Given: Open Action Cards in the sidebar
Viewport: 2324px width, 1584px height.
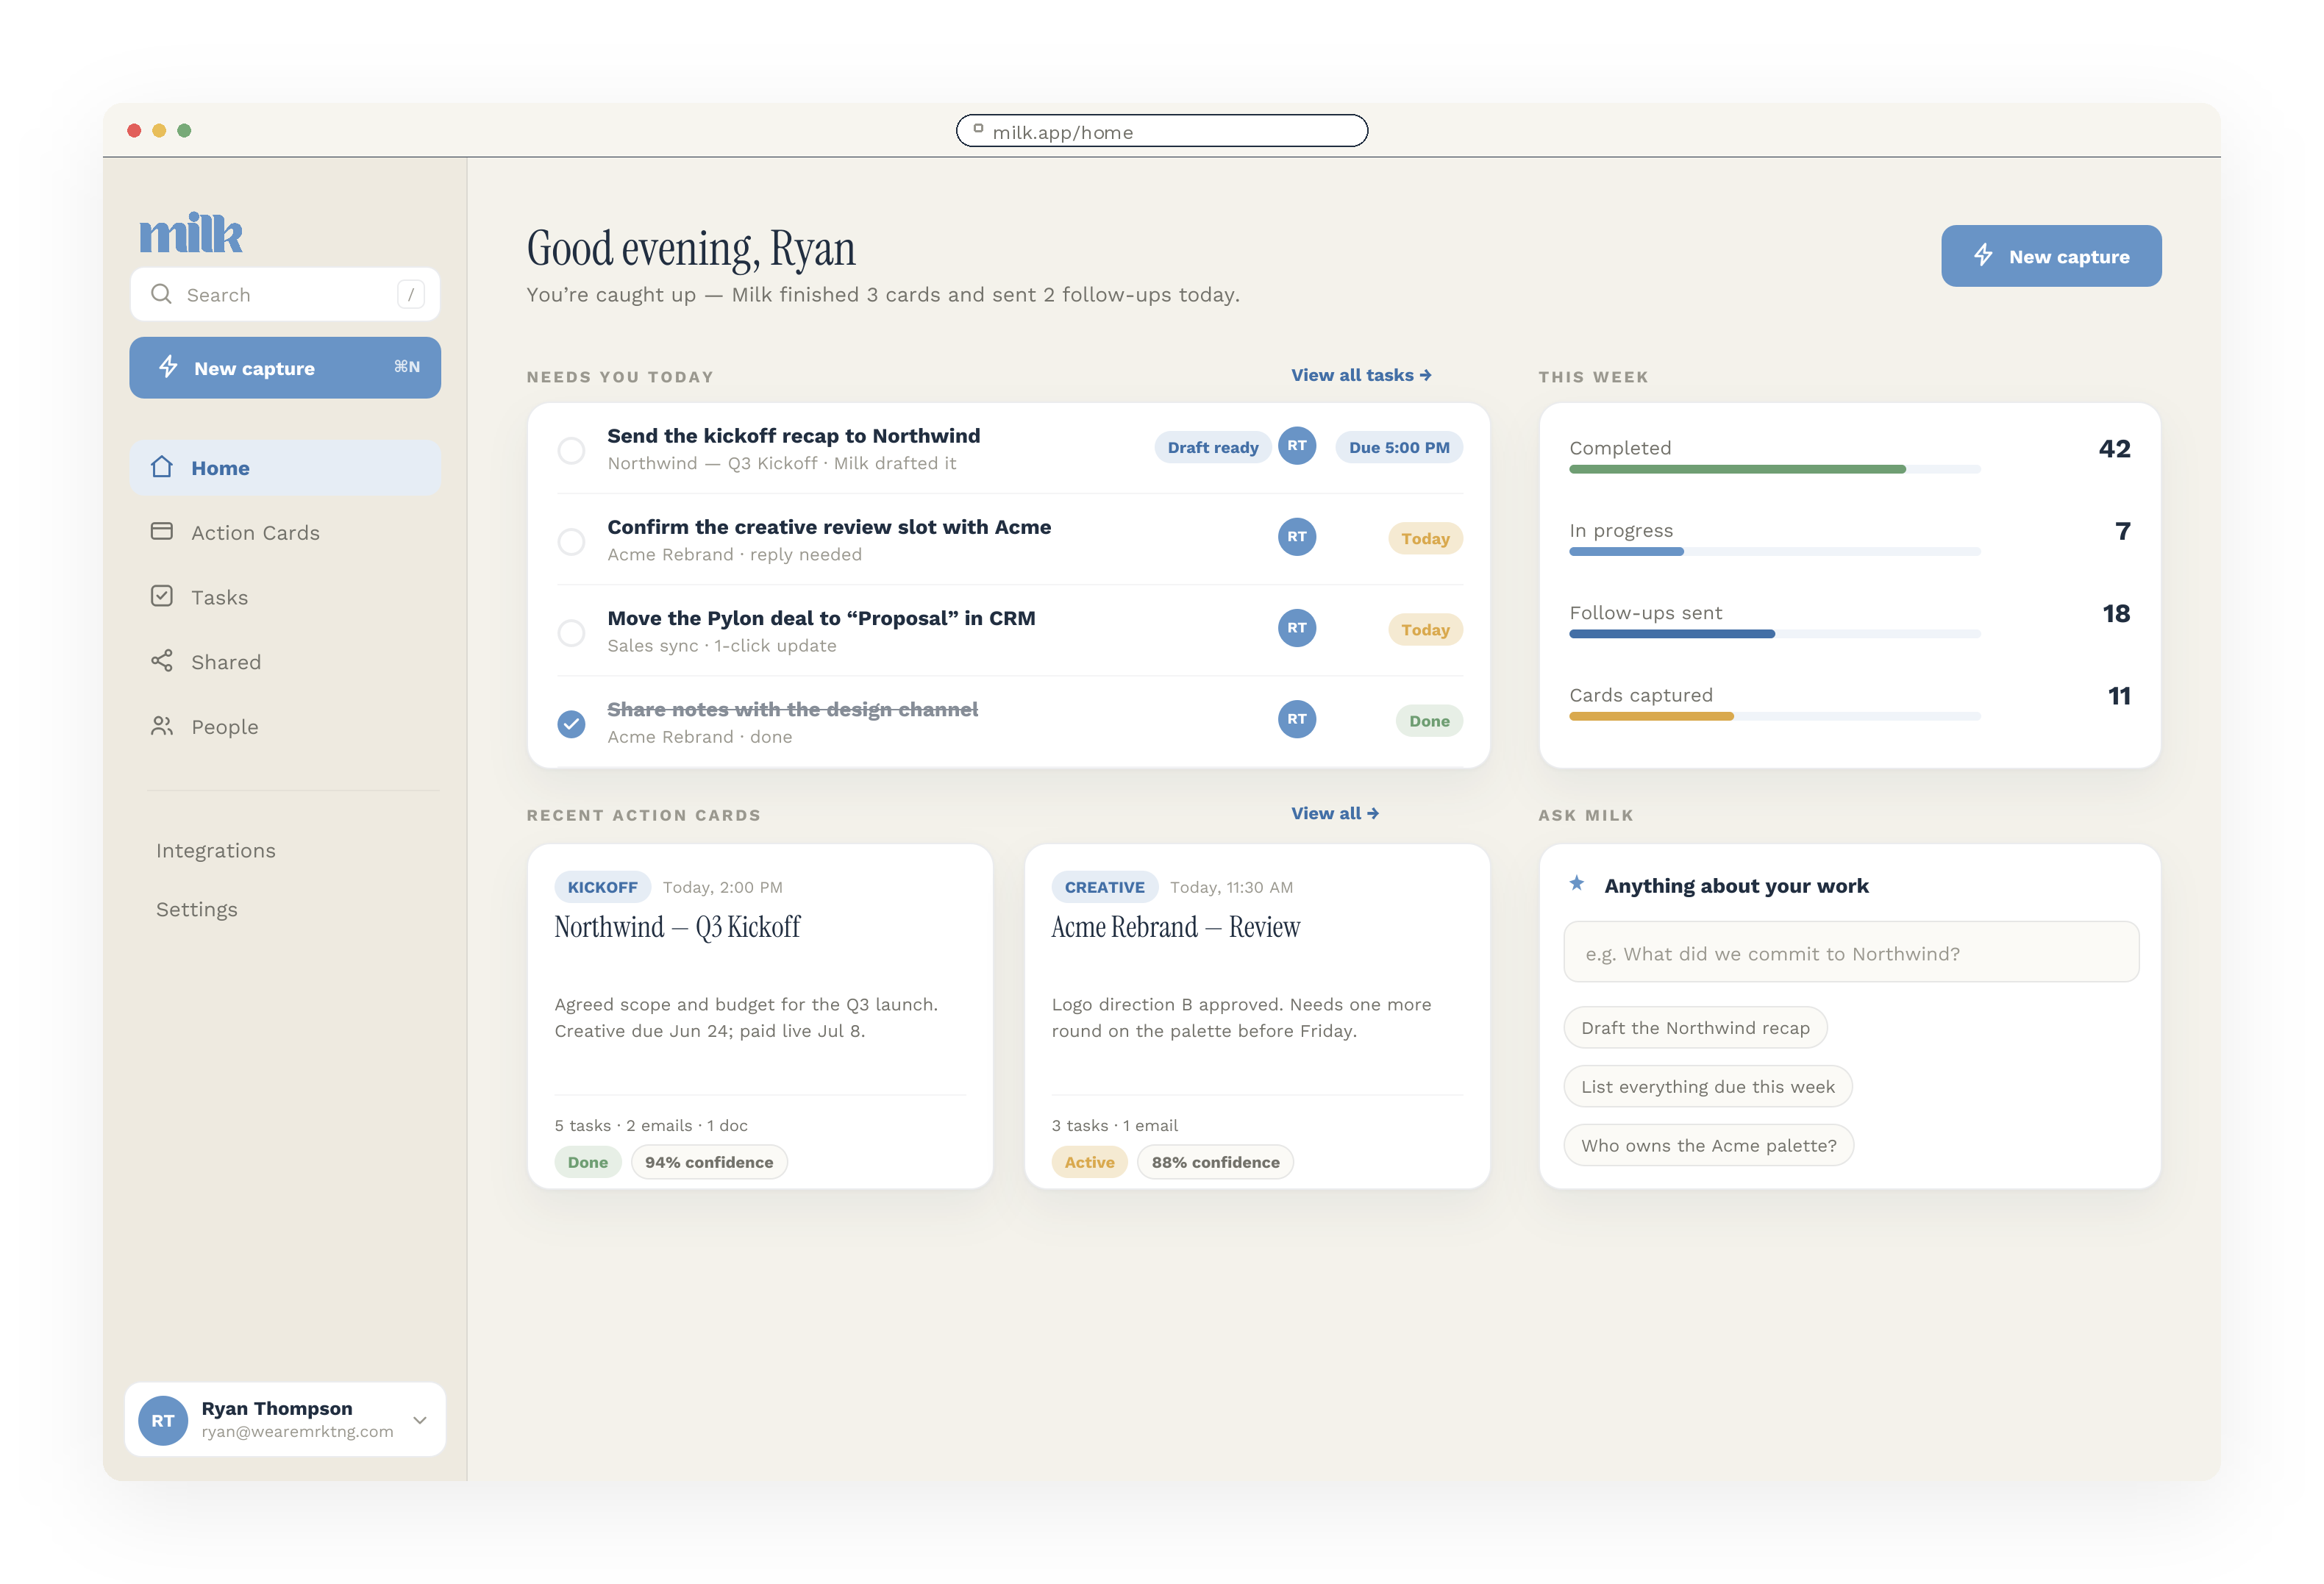Looking at the screenshot, I should point(285,532).
